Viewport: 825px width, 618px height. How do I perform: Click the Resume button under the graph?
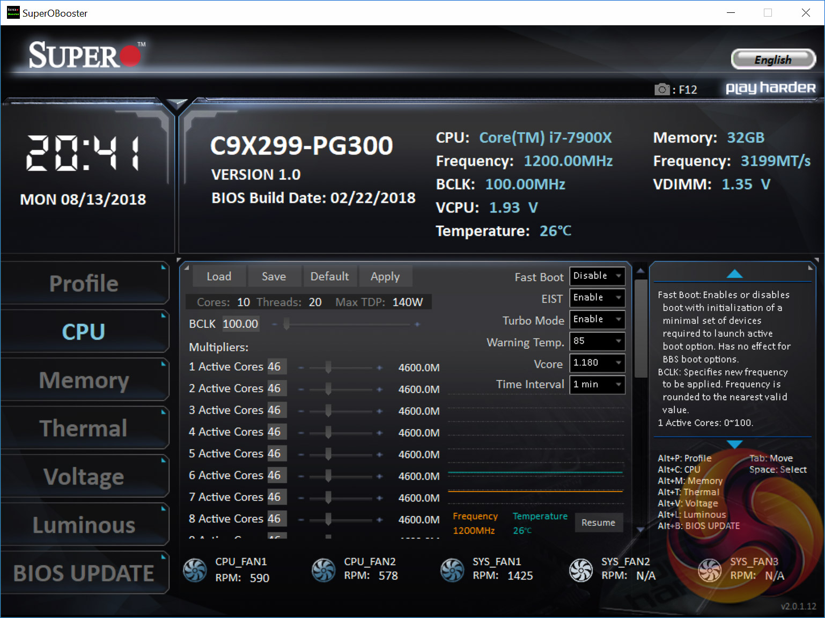pos(599,523)
